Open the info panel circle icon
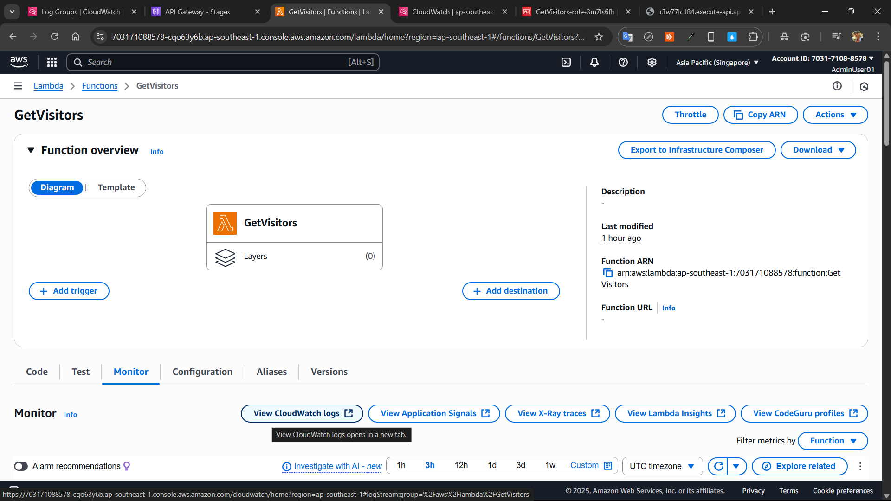Viewport: 891px width, 501px height. click(837, 86)
